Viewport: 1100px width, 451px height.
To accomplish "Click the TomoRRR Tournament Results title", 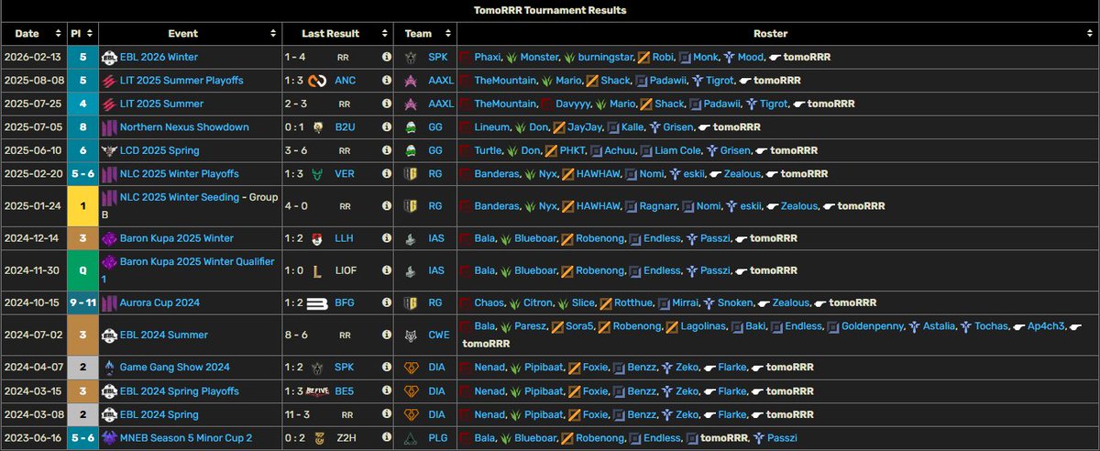I will coord(550,10).
